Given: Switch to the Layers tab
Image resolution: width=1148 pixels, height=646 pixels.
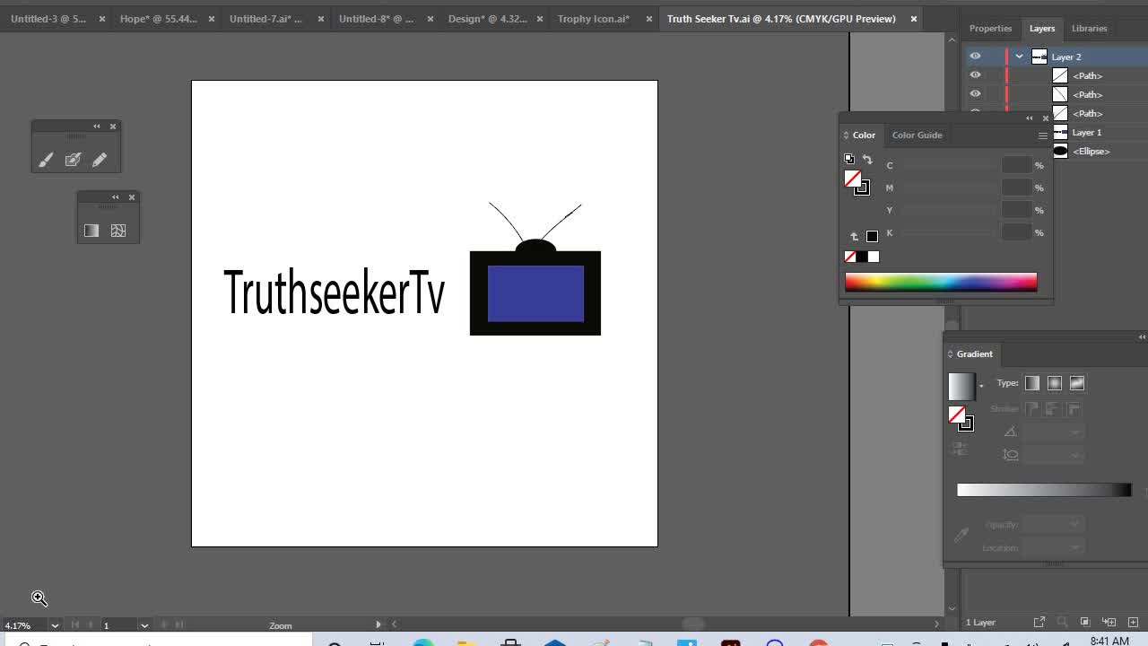Looking at the screenshot, I should point(1042,29).
